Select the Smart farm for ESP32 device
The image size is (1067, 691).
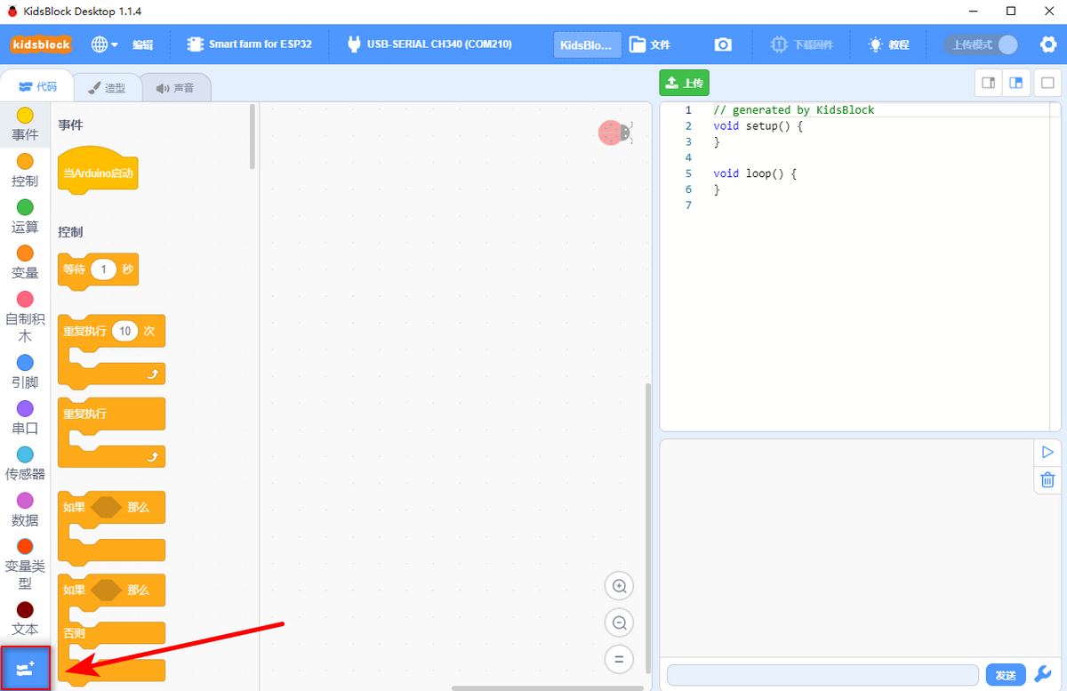click(249, 44)
